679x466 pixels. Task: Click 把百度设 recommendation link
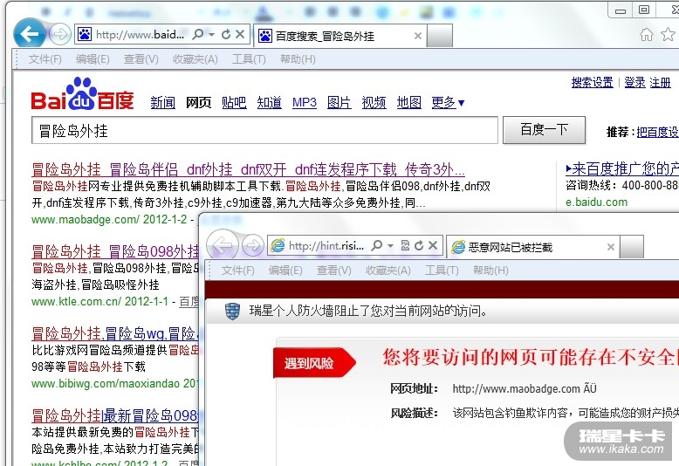pyautogui.click(x=658, y=132)
